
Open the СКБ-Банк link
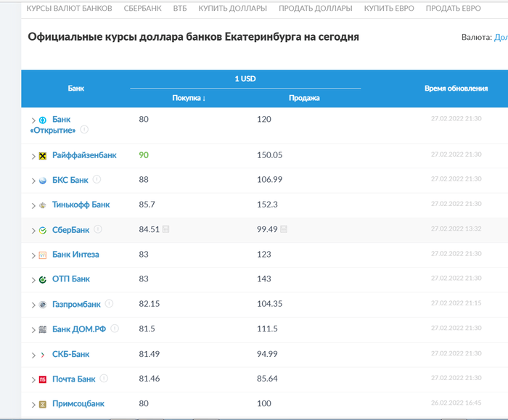click(x=70, y=354)
